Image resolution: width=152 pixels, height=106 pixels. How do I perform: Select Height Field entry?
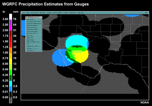tap(30, 40)
